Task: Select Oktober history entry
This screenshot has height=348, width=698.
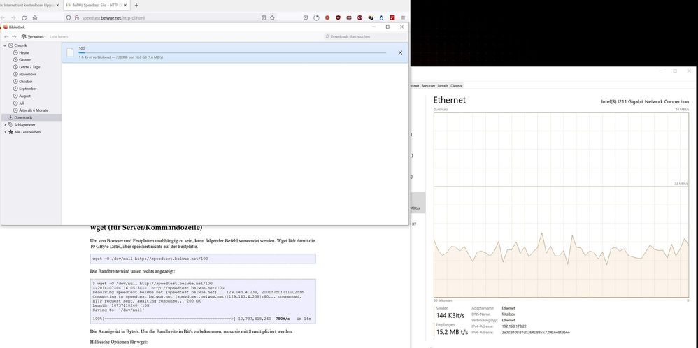Action: [x=26, y=82]
